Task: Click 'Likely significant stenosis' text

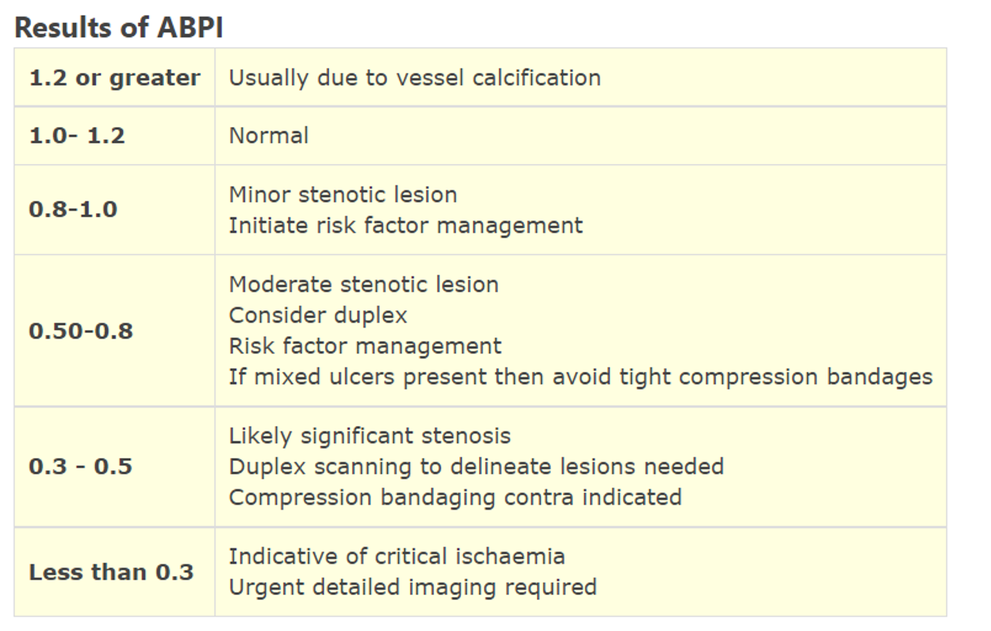Action: (369, 435)
